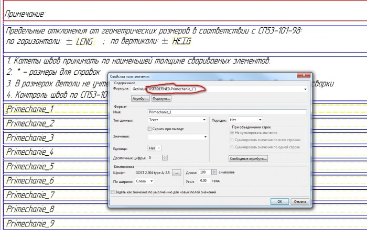Select the LENG value field

[x=85, y=41]
